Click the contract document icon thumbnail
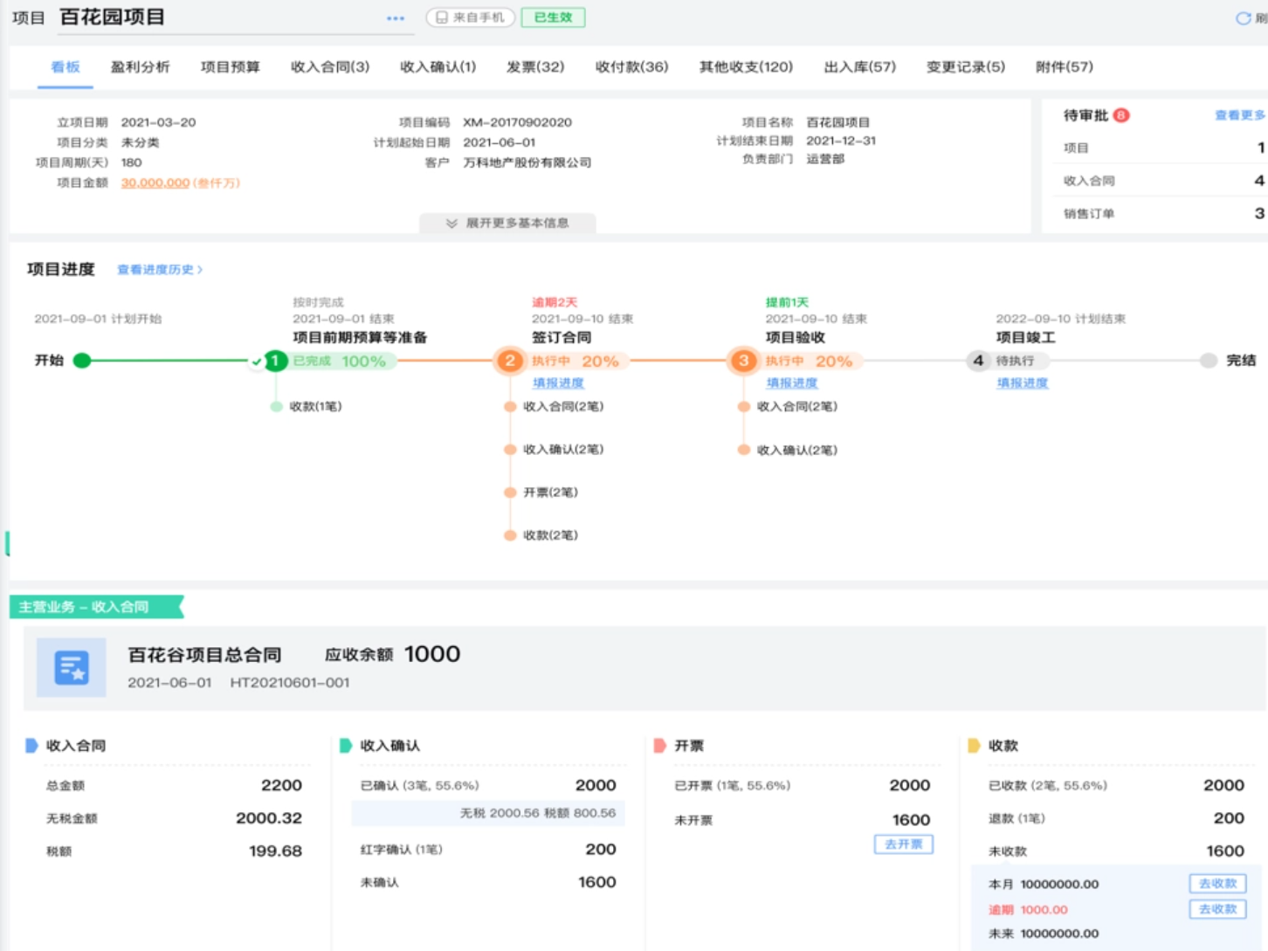The width and height of the screenshot is (1268, 951). pos(72,667)
